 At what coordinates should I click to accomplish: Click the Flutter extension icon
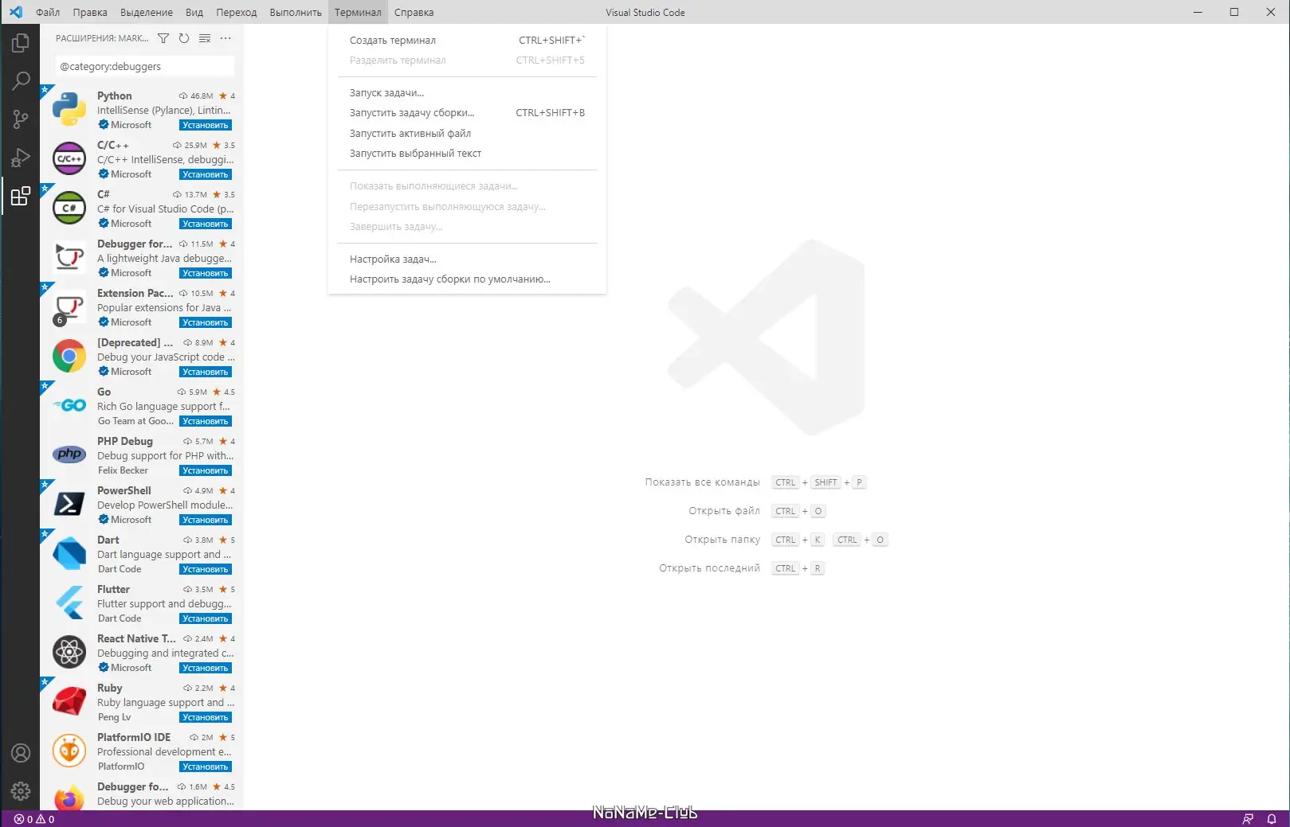69,603
